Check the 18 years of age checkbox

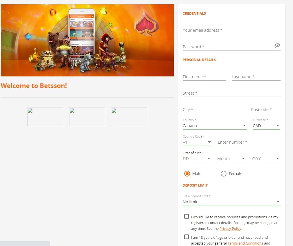pyautogui.click(x=187, y=237)
